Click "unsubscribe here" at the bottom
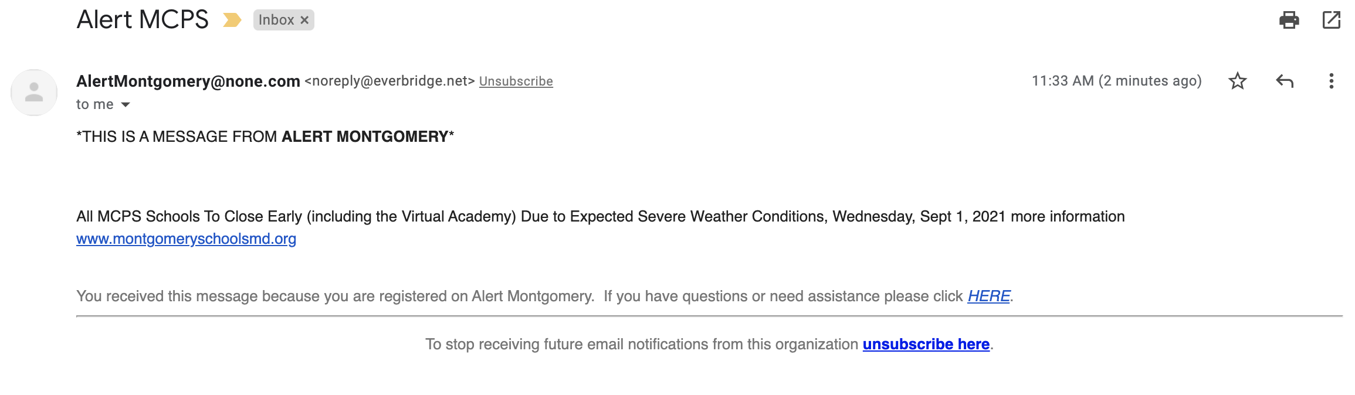 pos(926,344)
